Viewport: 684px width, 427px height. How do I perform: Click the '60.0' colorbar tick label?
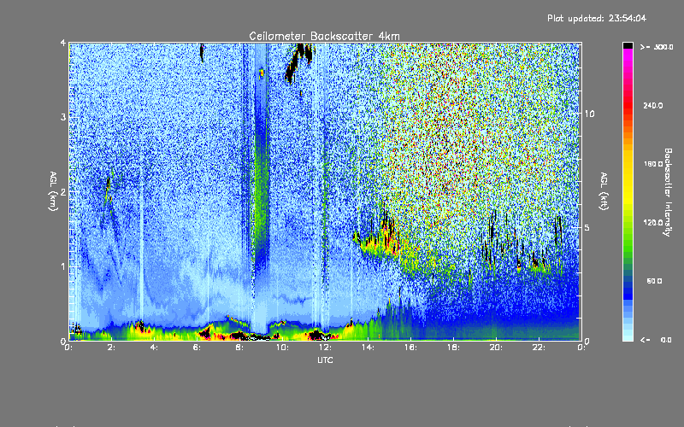tap(654, 281)
